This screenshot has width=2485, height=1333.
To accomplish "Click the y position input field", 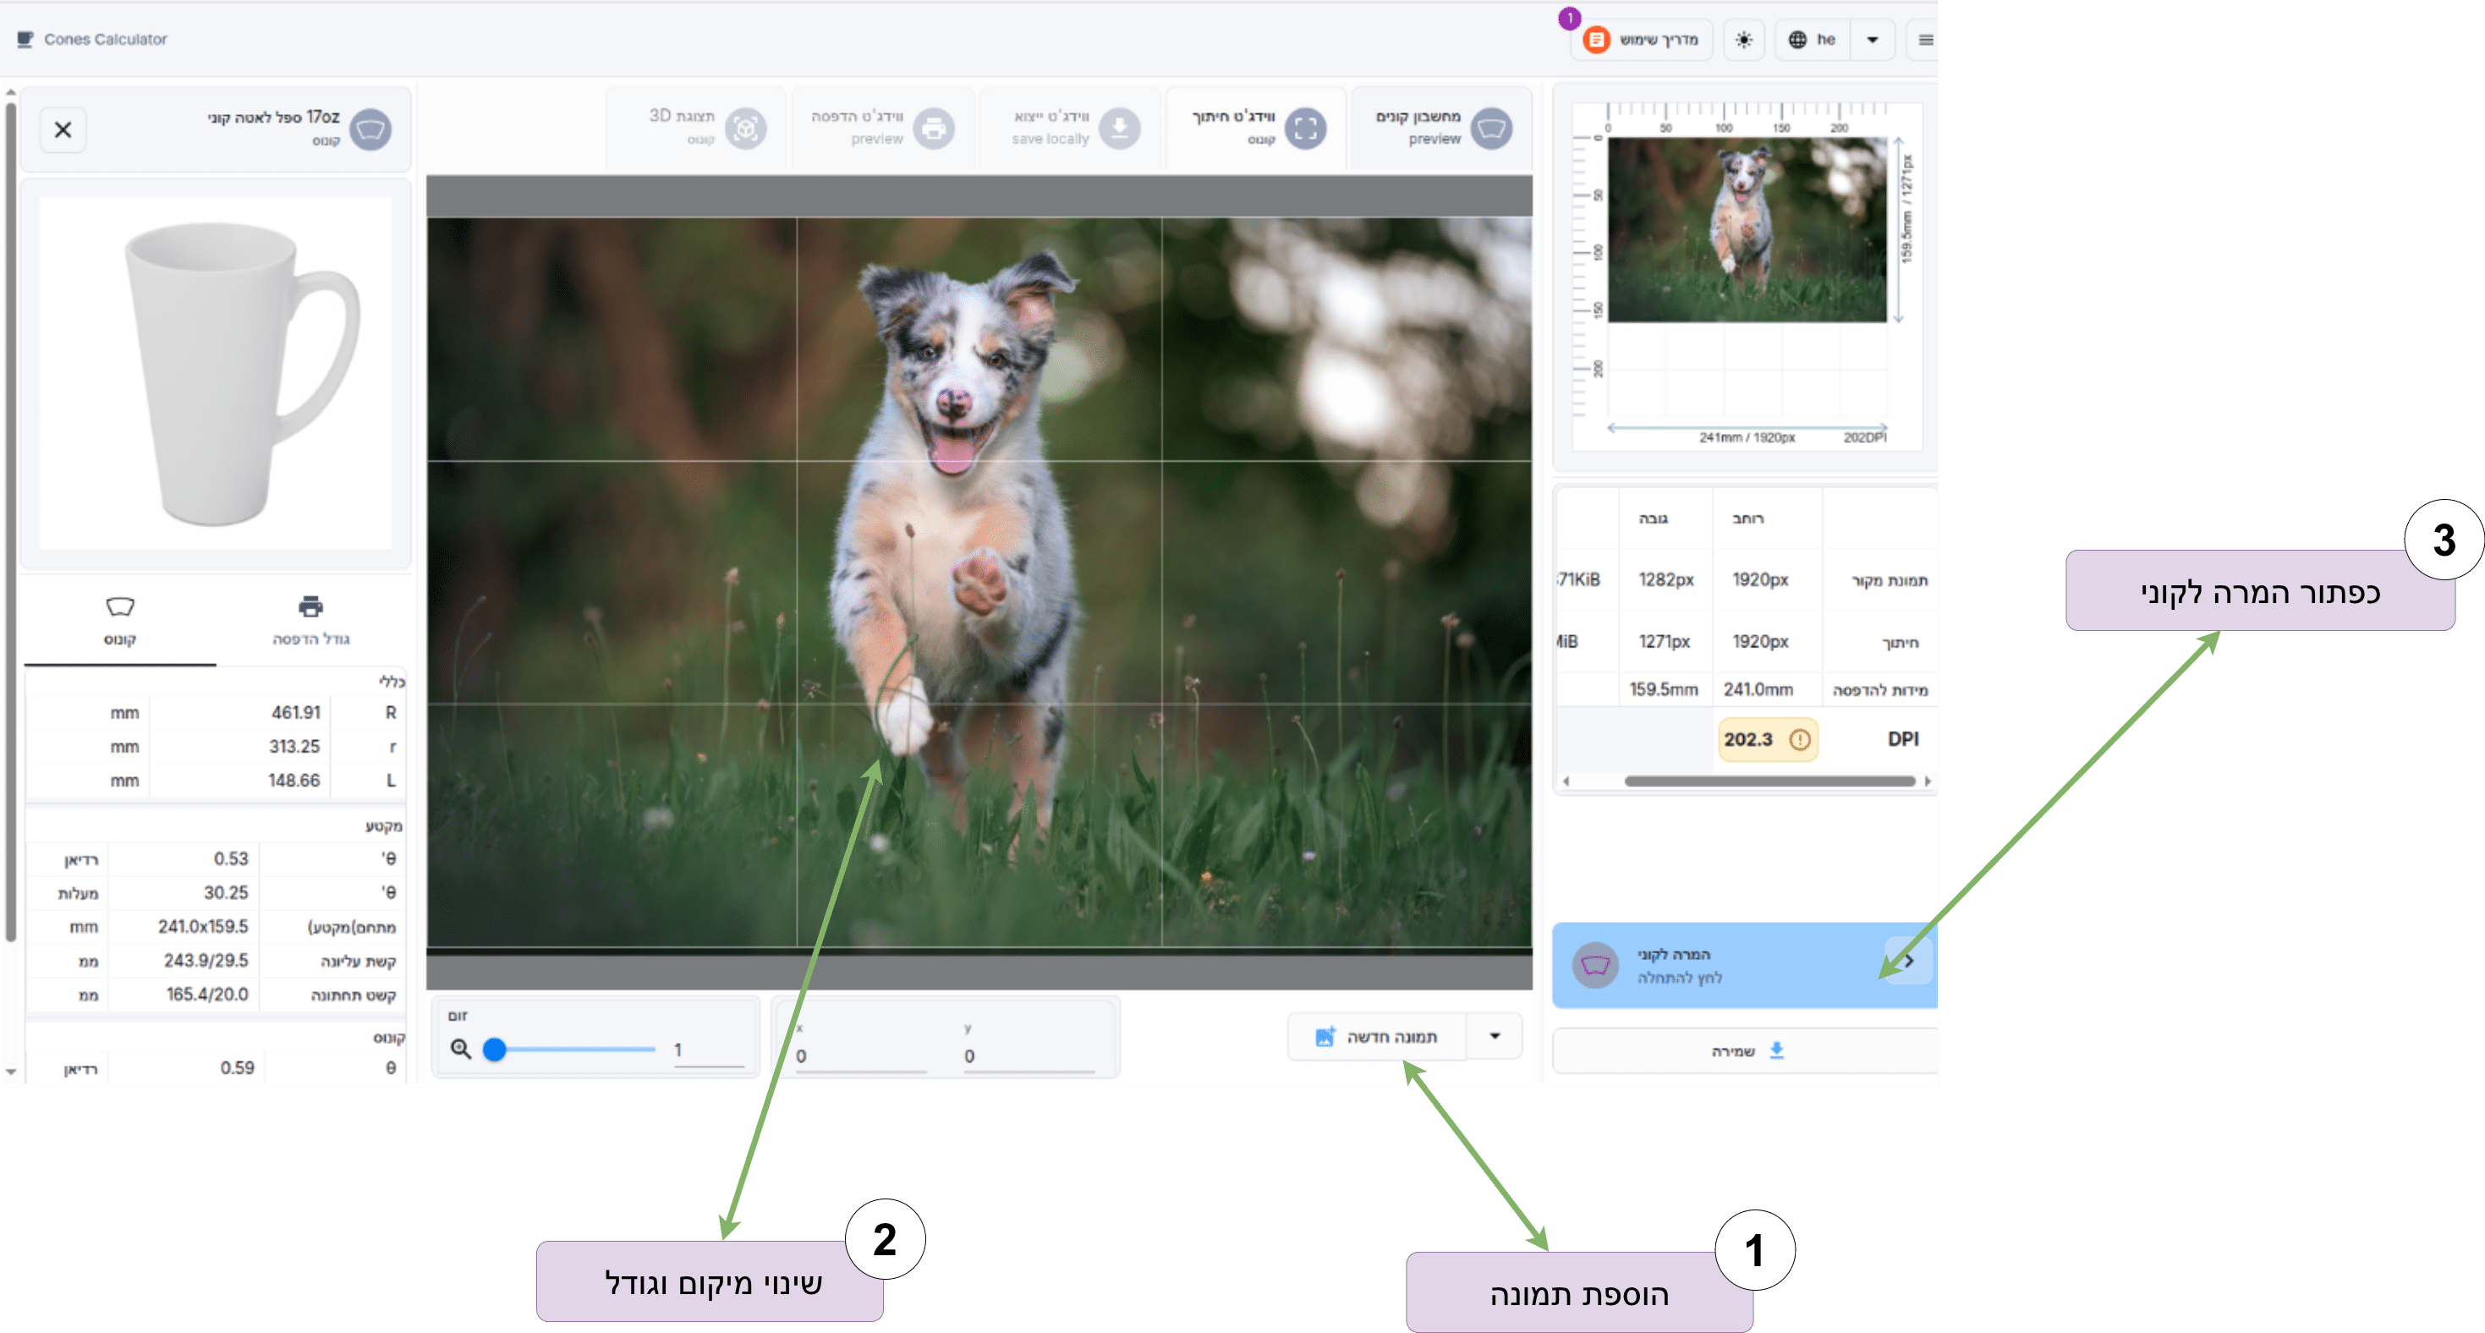I will 1029,1056.
